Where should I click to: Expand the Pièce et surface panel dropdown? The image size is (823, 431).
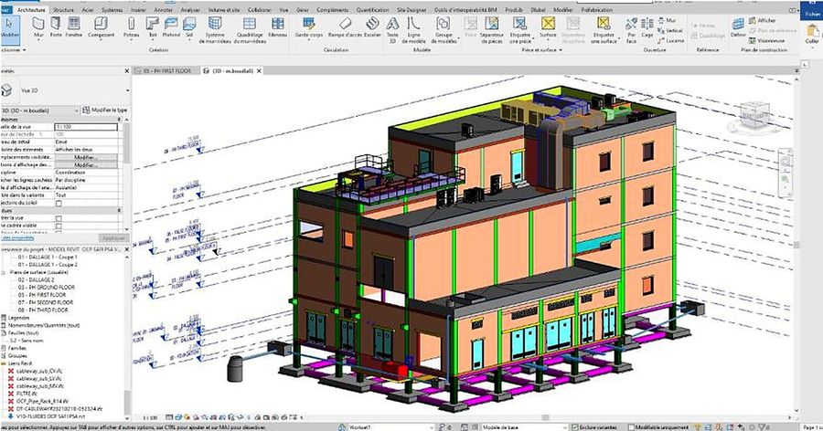pos(561,50)
